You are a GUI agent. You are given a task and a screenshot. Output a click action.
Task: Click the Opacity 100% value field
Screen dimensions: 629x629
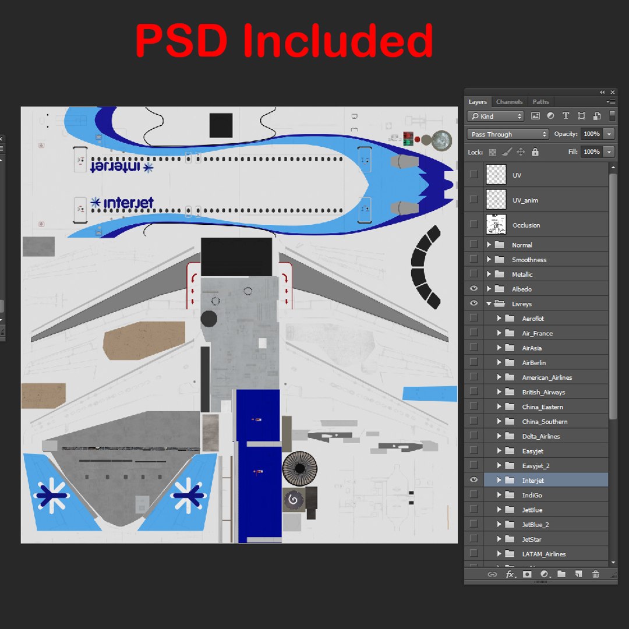click(x=592, y=134)
